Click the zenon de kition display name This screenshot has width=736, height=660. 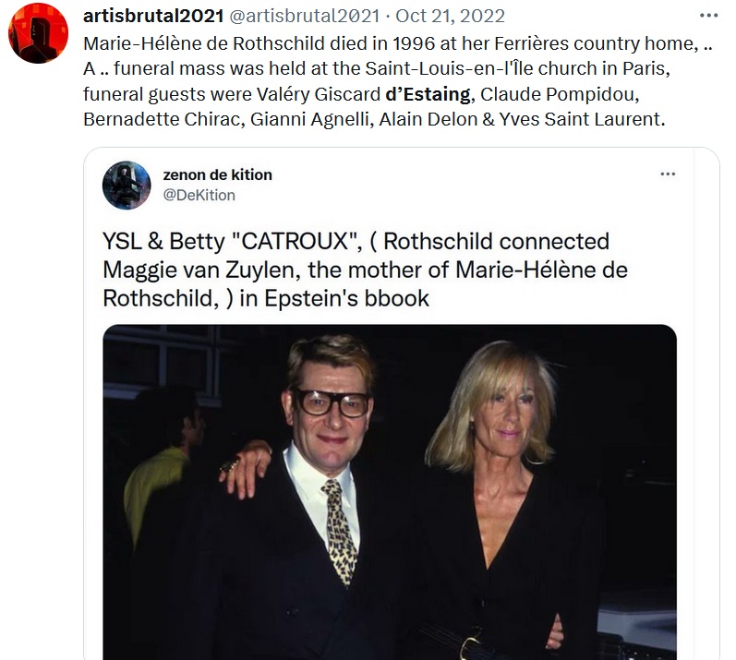pos(217,174)
